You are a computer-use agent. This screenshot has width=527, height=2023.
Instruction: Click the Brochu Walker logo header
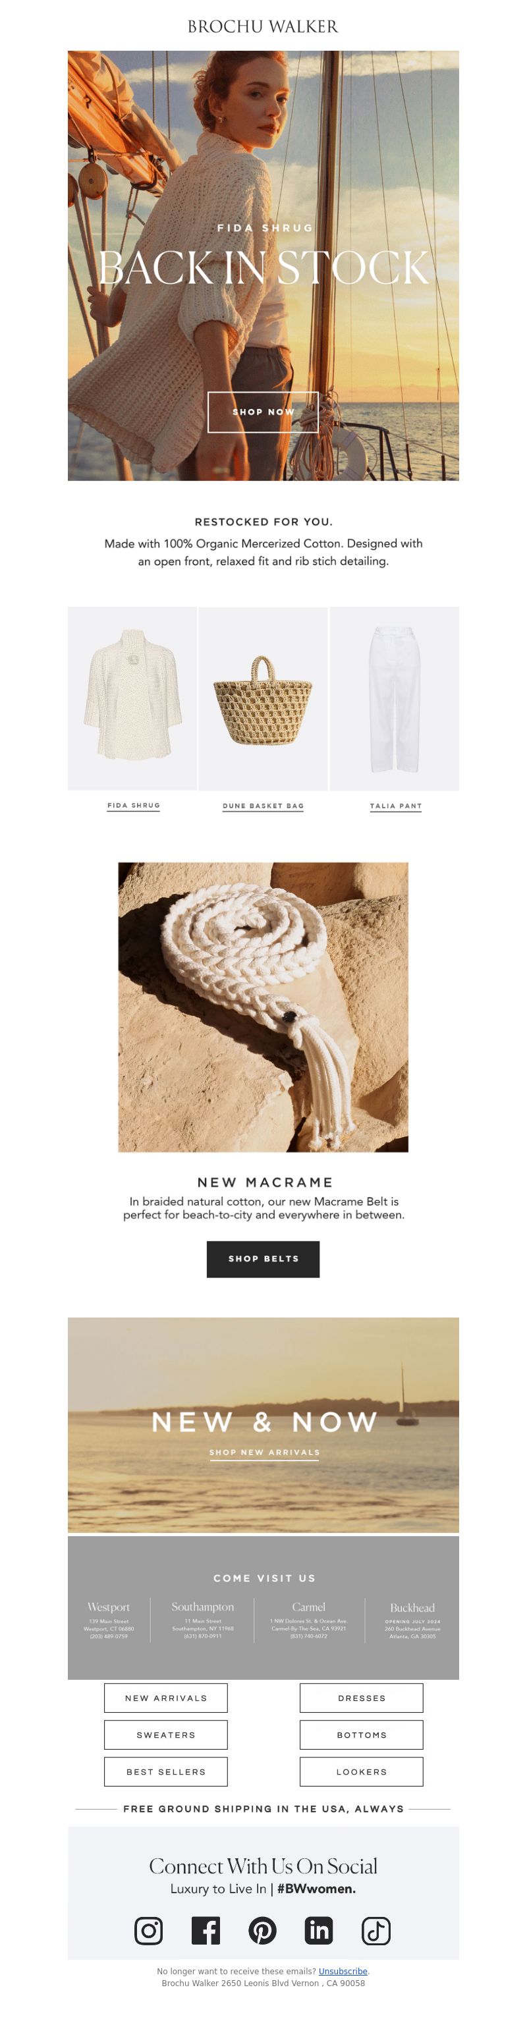(263, 27)
